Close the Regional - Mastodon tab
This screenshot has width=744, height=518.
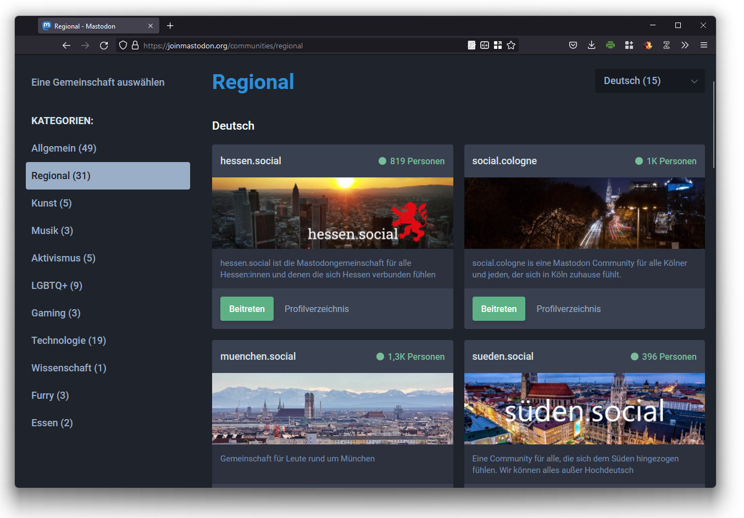[151, 26]
